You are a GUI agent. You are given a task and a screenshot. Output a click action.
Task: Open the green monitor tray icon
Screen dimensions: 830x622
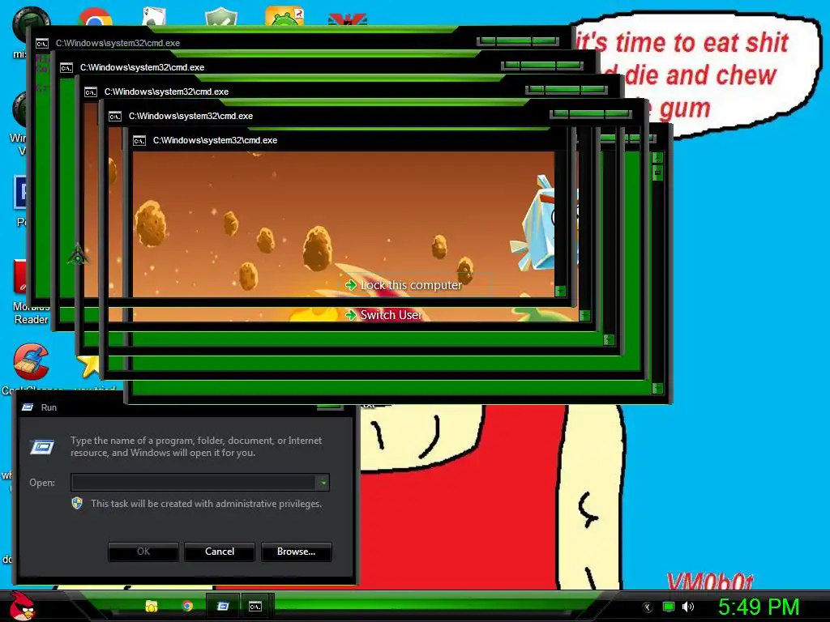669,607
